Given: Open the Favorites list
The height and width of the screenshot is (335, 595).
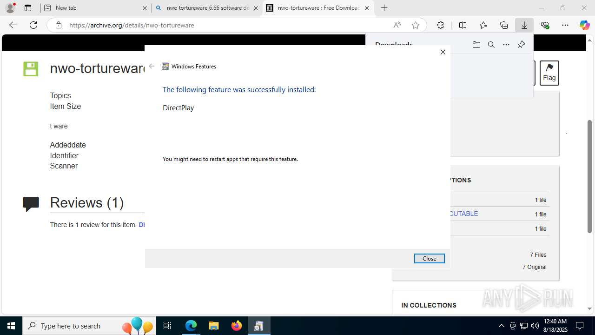Looking at the screenshot, I should tap(483, 25).
